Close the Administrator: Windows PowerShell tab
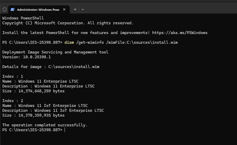This screenshot has width=237, height=145. coord(64,9)
